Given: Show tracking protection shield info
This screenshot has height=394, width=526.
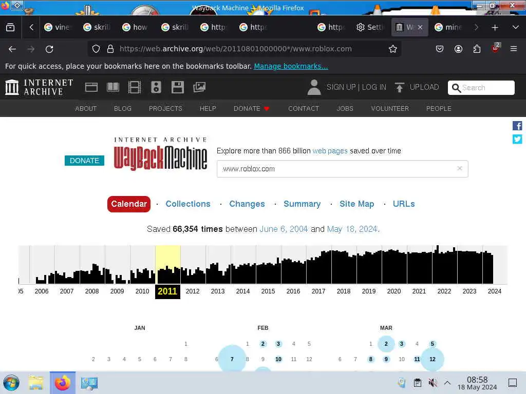Looking at the screenshot, I should click(x=96, y=49).
